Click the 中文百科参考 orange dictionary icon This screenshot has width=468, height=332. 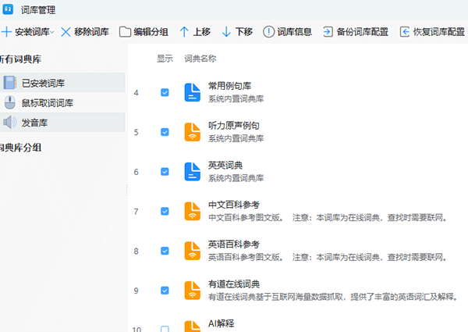tap(193, 211)
